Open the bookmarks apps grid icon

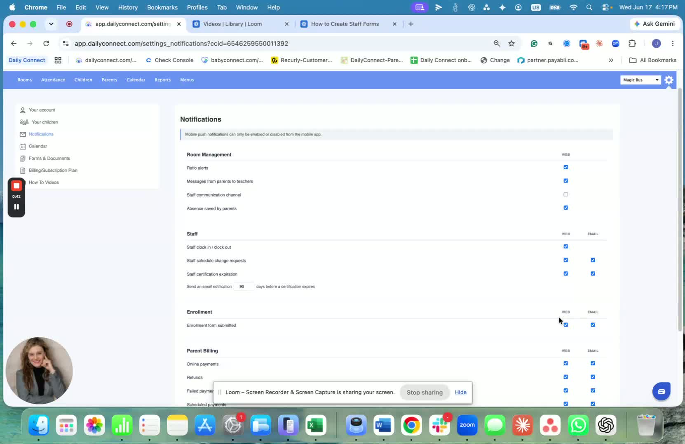[58, 60]
